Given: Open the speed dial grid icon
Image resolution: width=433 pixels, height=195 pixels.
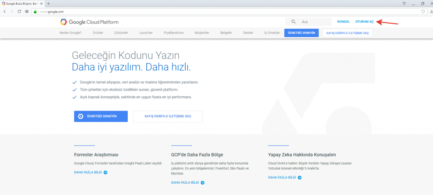Looking at the screenshot, I should pyautogui.click(x=27, y=11).
